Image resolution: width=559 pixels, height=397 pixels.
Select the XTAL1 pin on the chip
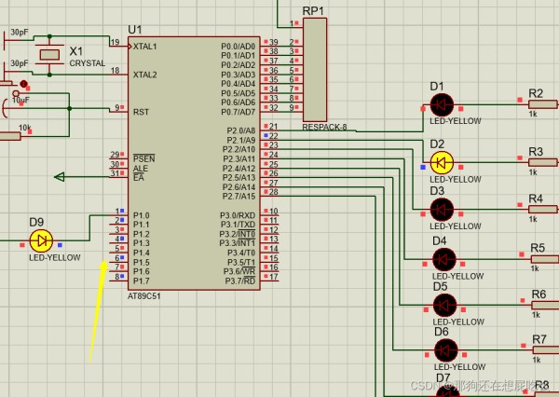[x=145, y=46]
